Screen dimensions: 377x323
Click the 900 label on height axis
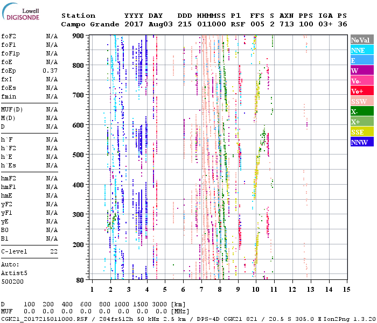click(x=79, y=36)
